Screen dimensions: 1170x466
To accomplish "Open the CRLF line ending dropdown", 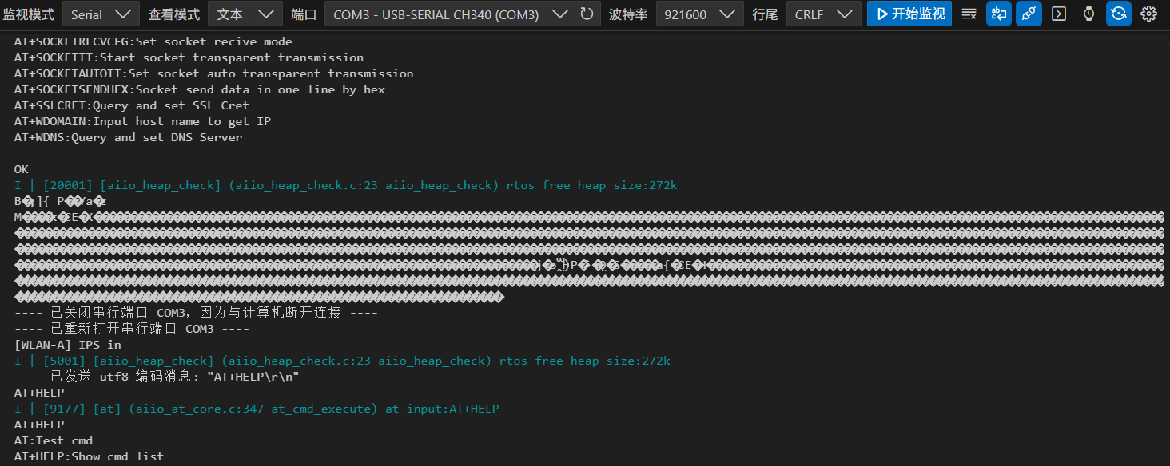I will (823, 14).
